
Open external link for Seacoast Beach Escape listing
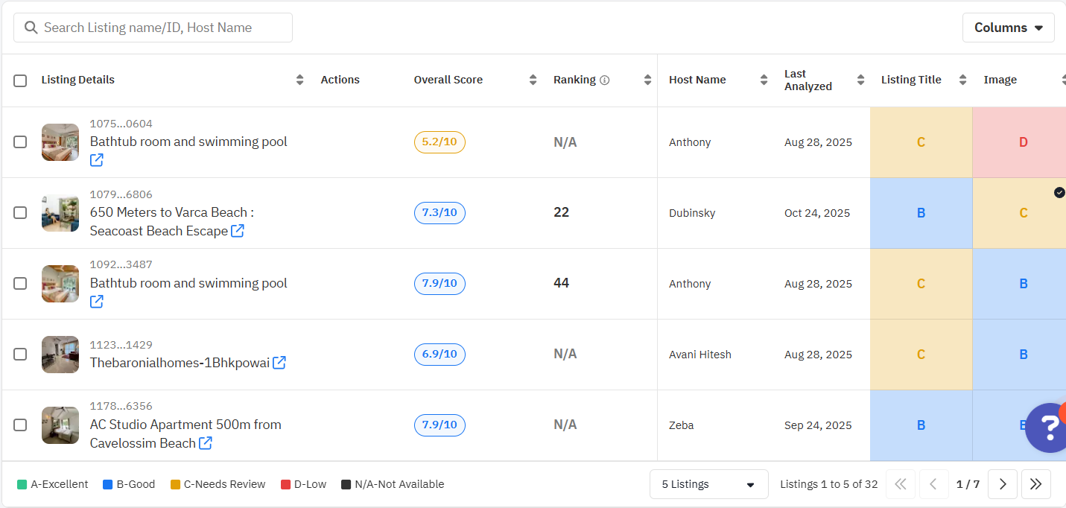click(238, 231)
